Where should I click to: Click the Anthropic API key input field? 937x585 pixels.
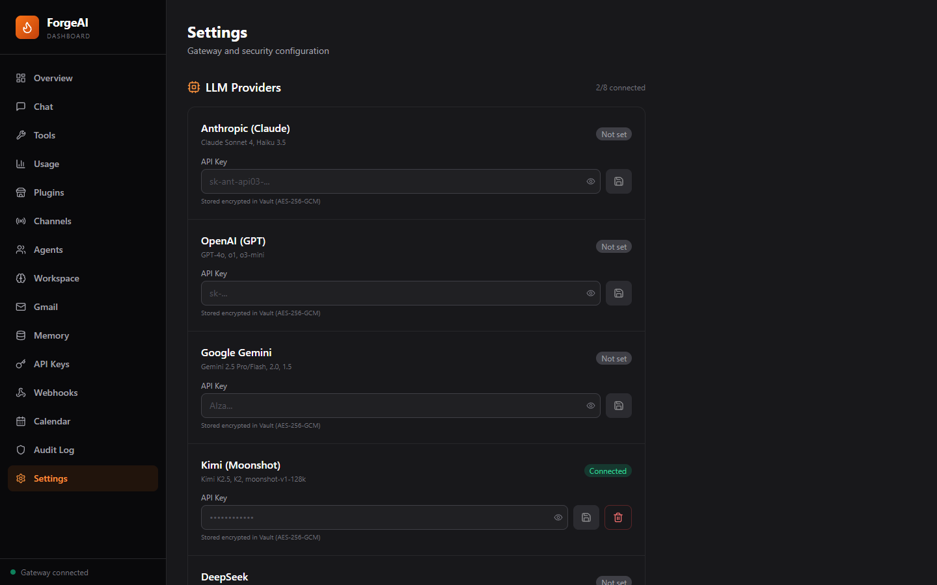[390, 181]
